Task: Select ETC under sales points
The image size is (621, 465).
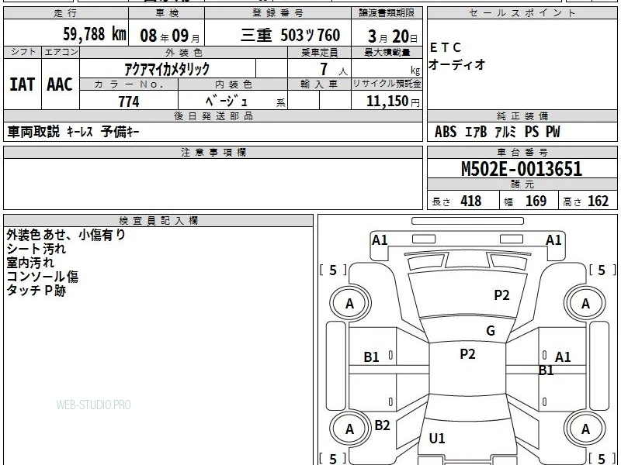Action: click(x=446, y=47)
